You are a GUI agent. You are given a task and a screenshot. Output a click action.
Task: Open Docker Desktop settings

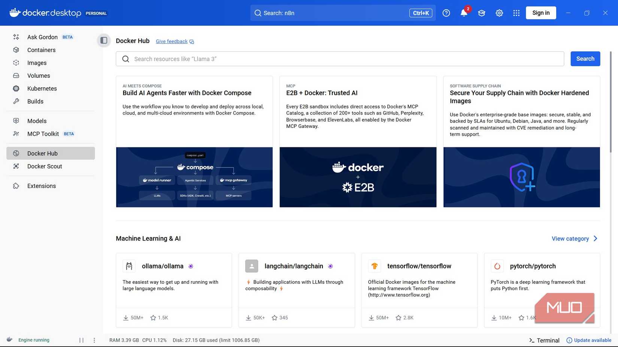499,13
